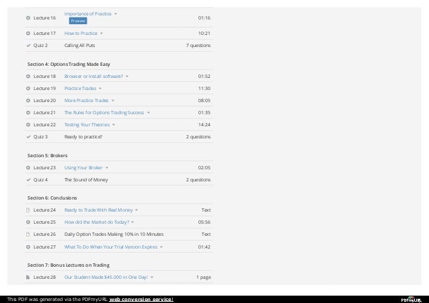
Task: Expand the Our Student Made $45,000 arrow
Action: [152, 277]
